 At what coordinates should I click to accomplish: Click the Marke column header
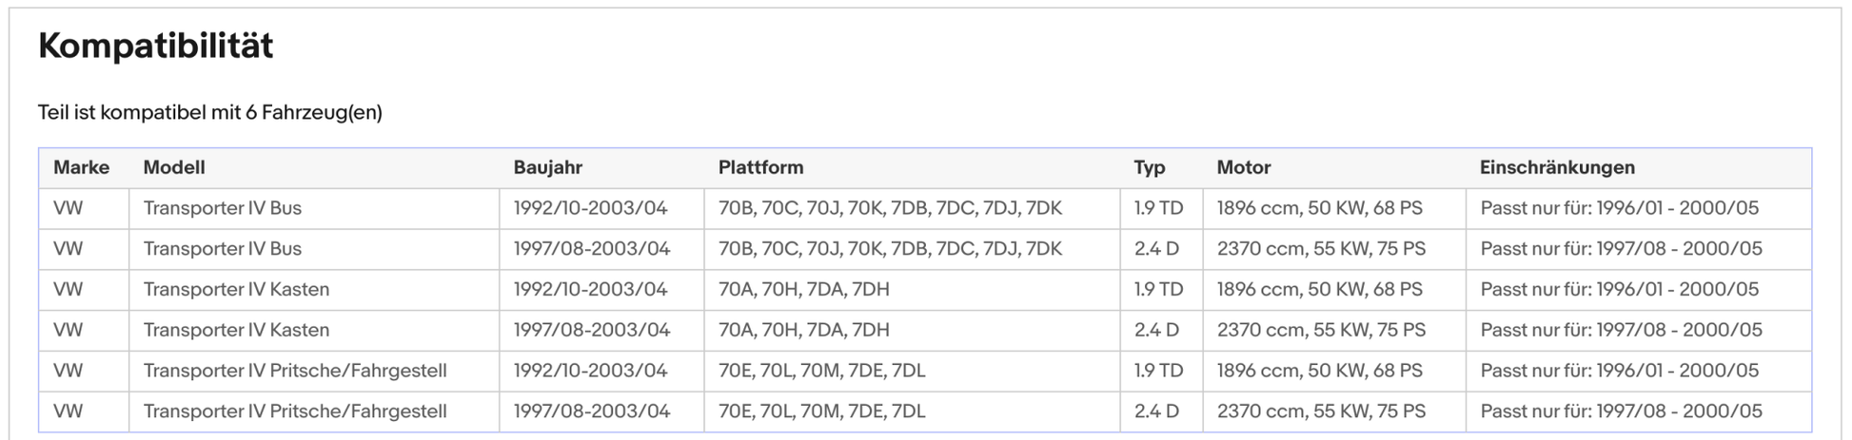[81, 168]
